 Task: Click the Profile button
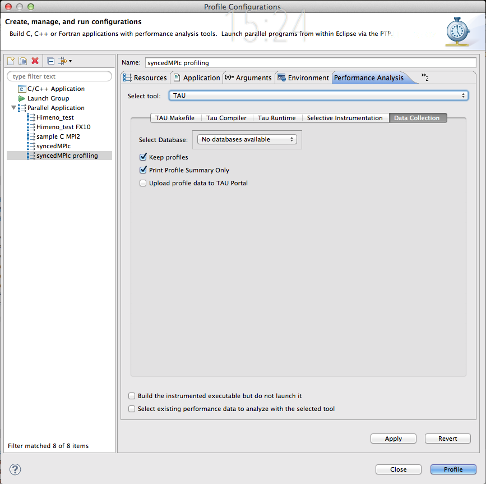453,469
